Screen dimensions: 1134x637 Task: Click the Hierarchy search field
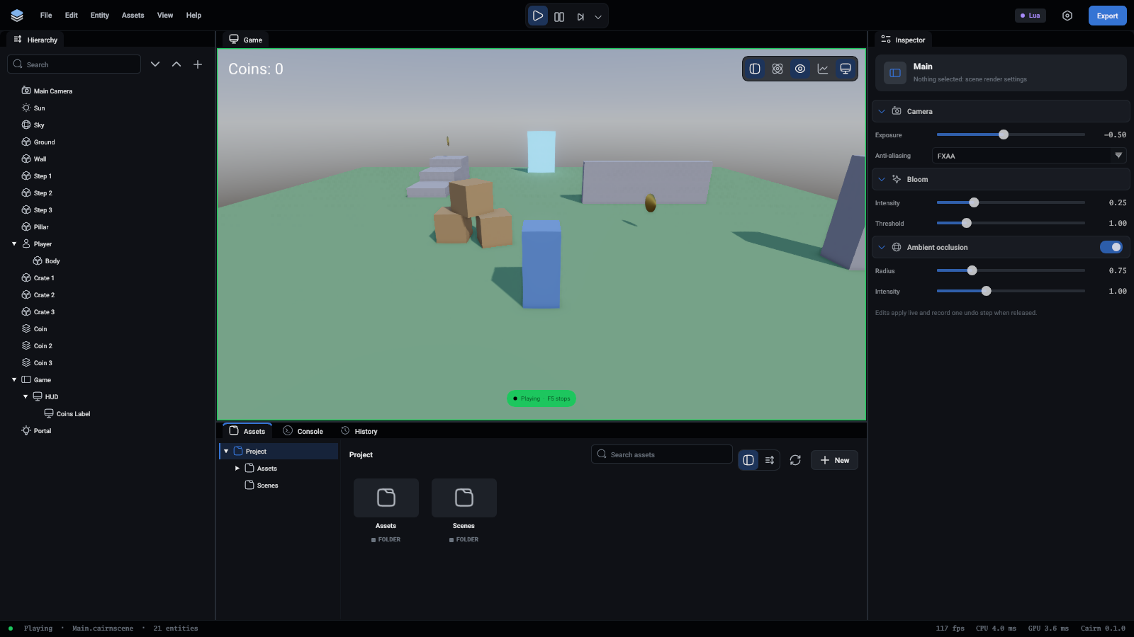74,64
